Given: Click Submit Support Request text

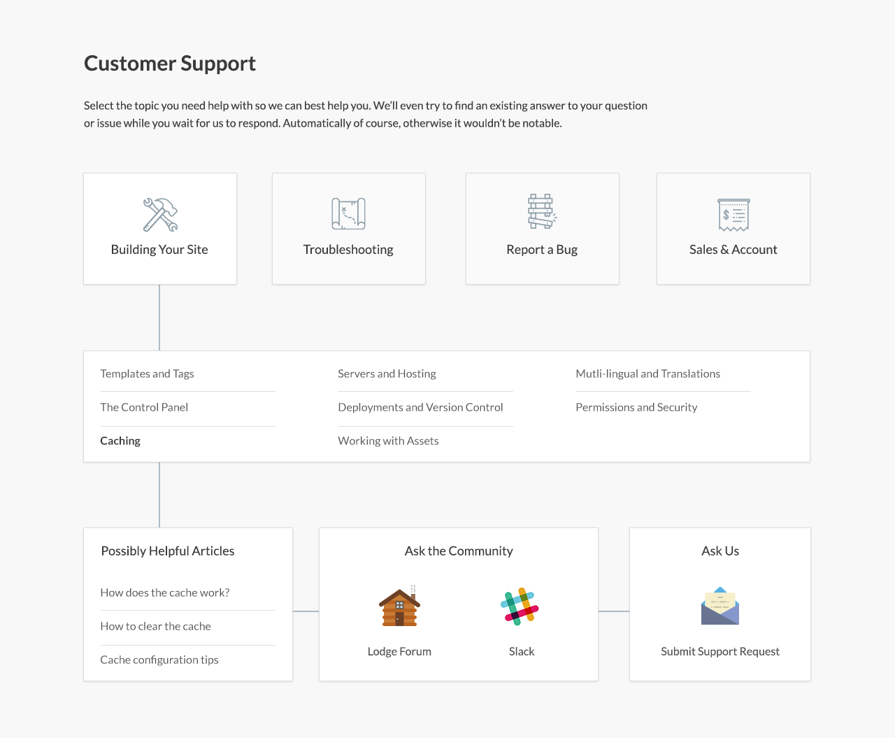Looking at the screenshot, I should pyautogui.click(x=720, y=651).
